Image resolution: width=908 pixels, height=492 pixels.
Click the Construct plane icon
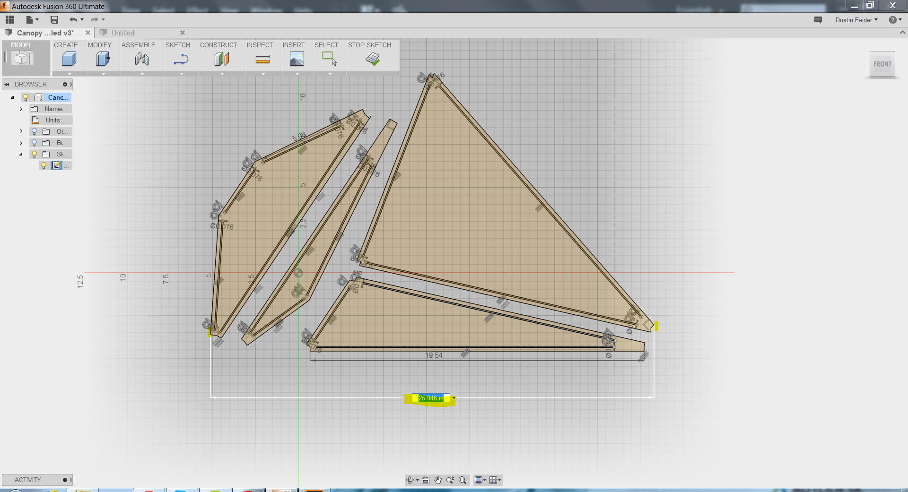click(222, 59)
